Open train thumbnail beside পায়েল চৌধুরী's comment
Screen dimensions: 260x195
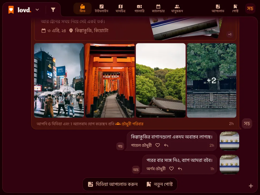point(229,141)
